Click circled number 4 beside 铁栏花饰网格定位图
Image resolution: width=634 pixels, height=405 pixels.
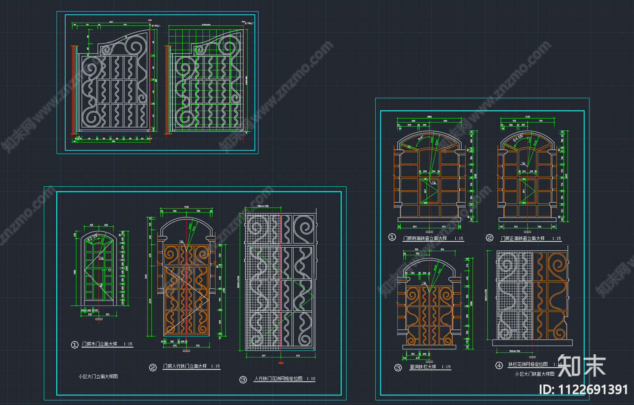(499, 365)
